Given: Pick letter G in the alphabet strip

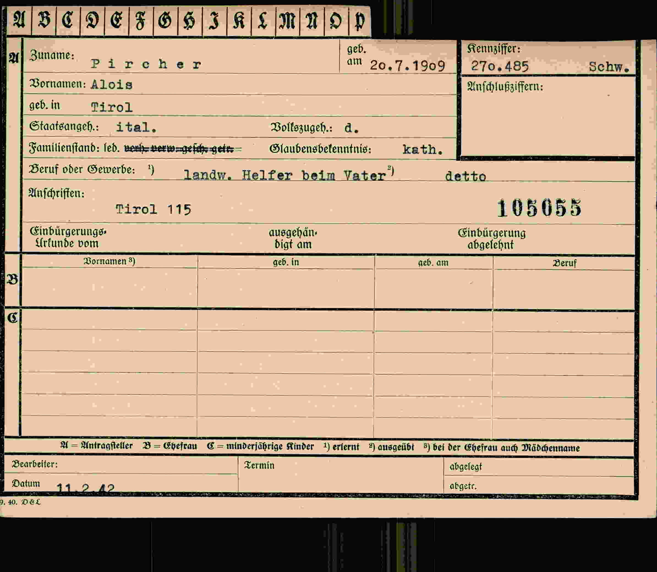Looking at the screenshot, I should click(165, 21).
